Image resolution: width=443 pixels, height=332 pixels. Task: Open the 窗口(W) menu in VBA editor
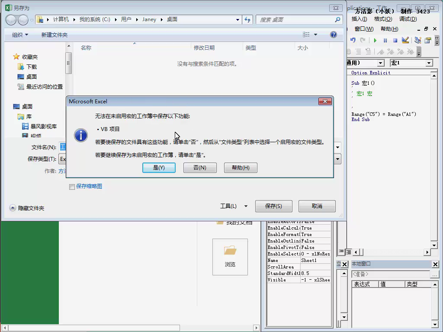point(364,29)
